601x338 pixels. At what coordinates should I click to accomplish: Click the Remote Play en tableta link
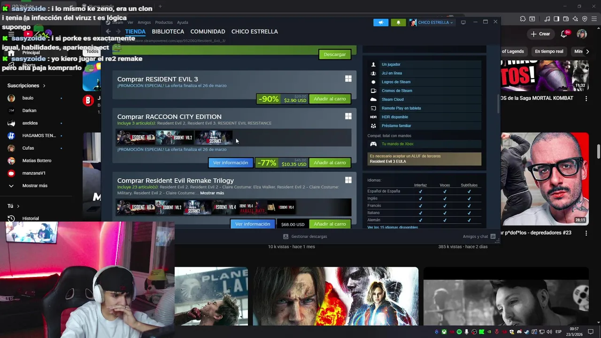(401, 108)
